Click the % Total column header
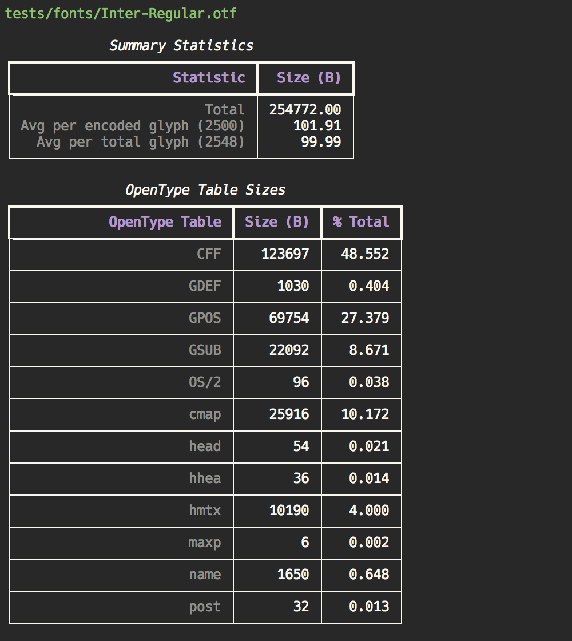This screenshot has height=641, width=572. 360,222
